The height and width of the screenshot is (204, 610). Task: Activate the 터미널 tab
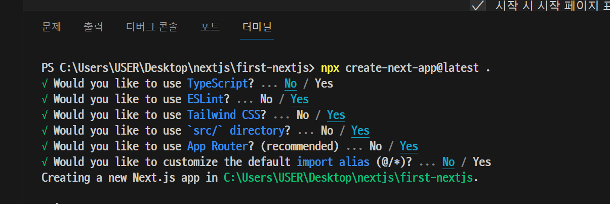pos(257,27)
